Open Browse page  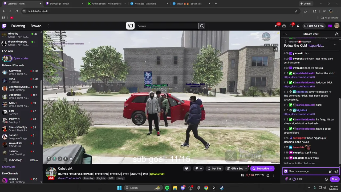[x=36, y=26]
